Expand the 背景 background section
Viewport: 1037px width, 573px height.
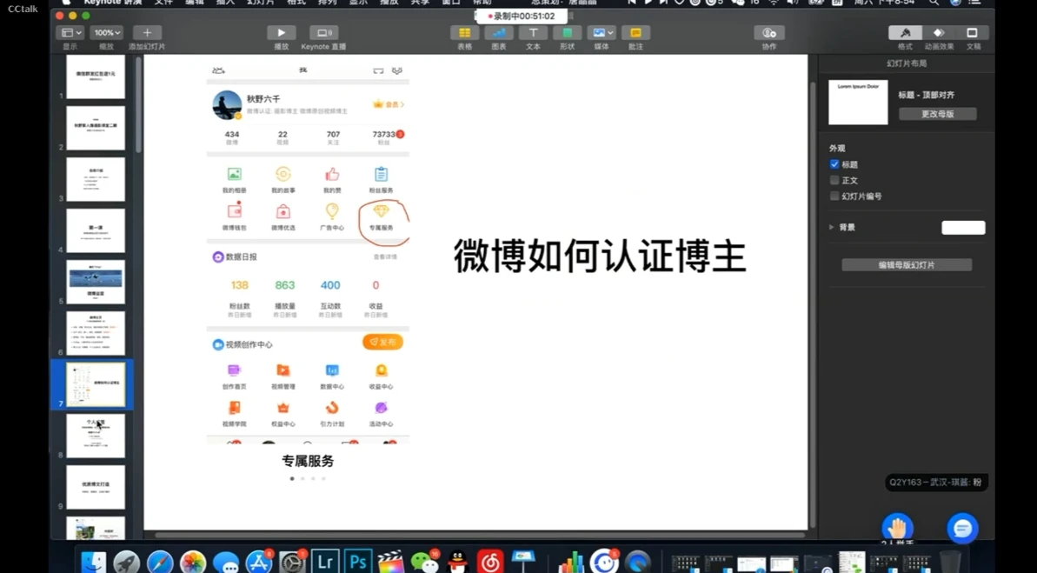point(831,227)
